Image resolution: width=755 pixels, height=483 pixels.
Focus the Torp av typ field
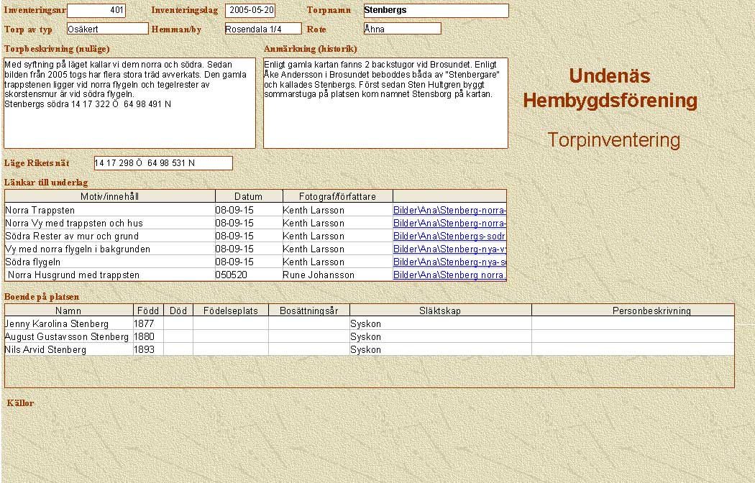106,29
